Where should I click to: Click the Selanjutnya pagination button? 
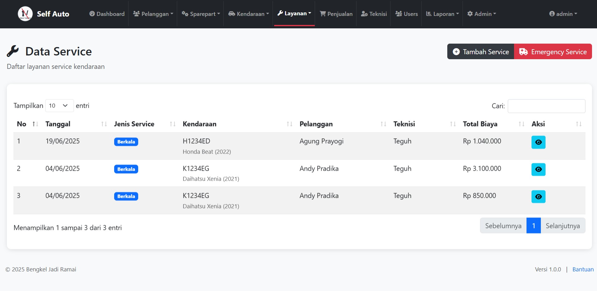[563, 226]
